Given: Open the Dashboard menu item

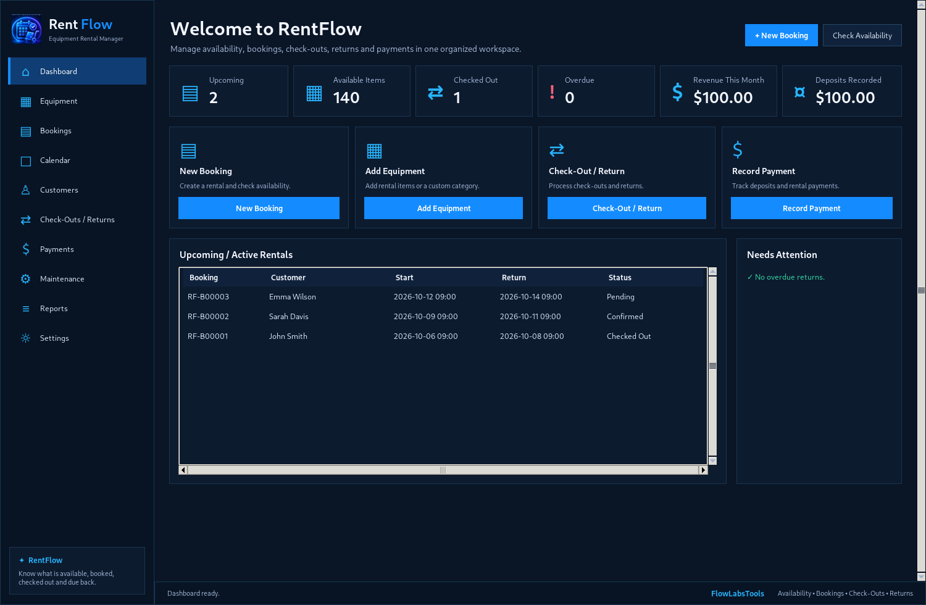Looking at the screenshot, I should [77, 71].
